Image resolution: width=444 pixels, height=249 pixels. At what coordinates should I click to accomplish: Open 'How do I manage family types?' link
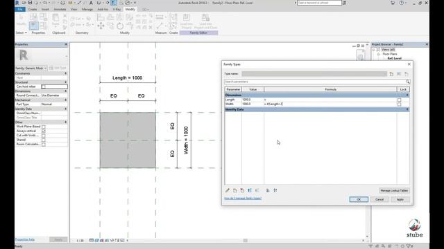click(x=243, y=199)
